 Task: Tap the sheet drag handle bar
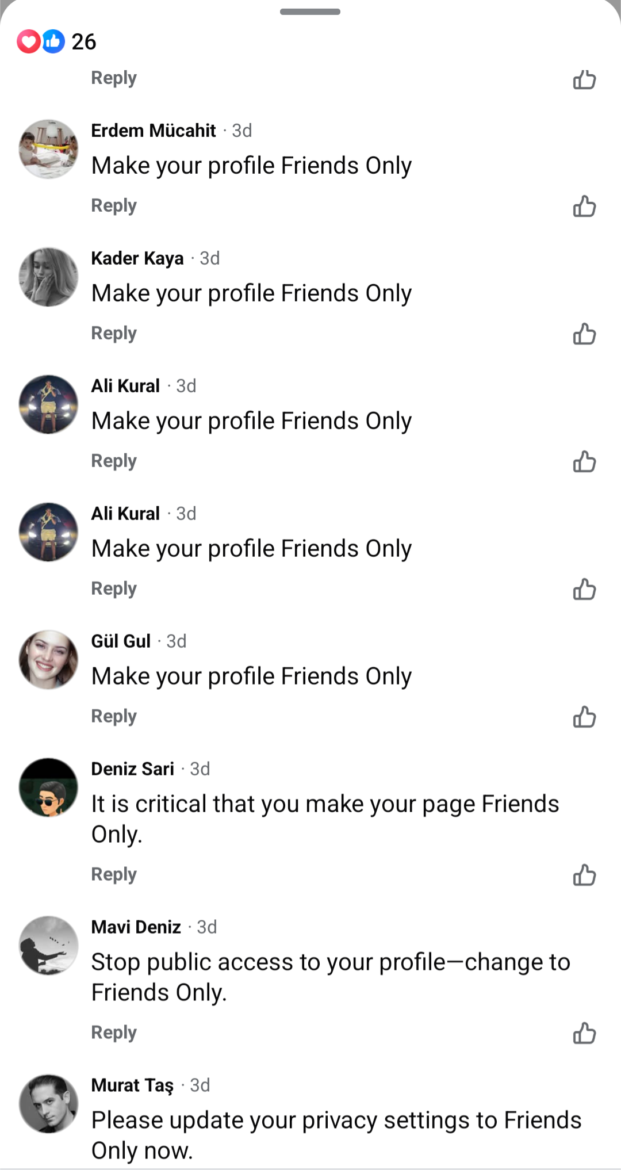click(310, 12)
